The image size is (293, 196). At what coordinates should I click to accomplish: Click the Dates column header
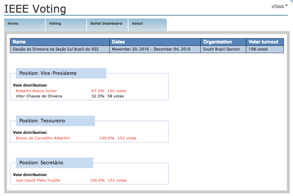click(x=118, y=42)
